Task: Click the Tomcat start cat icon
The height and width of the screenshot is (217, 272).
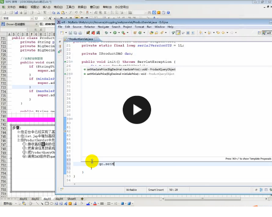Action: pos(88,33)
